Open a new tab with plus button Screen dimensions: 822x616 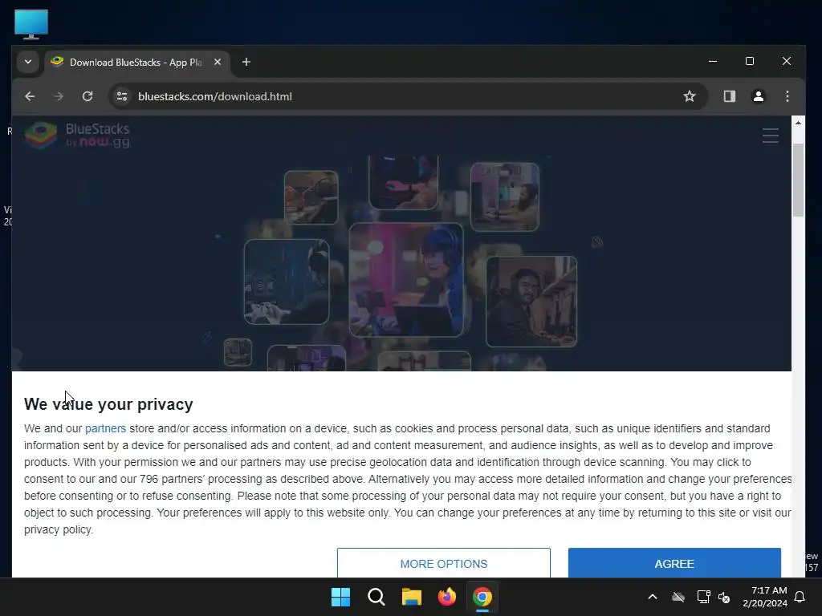click(x=246, y=62)
